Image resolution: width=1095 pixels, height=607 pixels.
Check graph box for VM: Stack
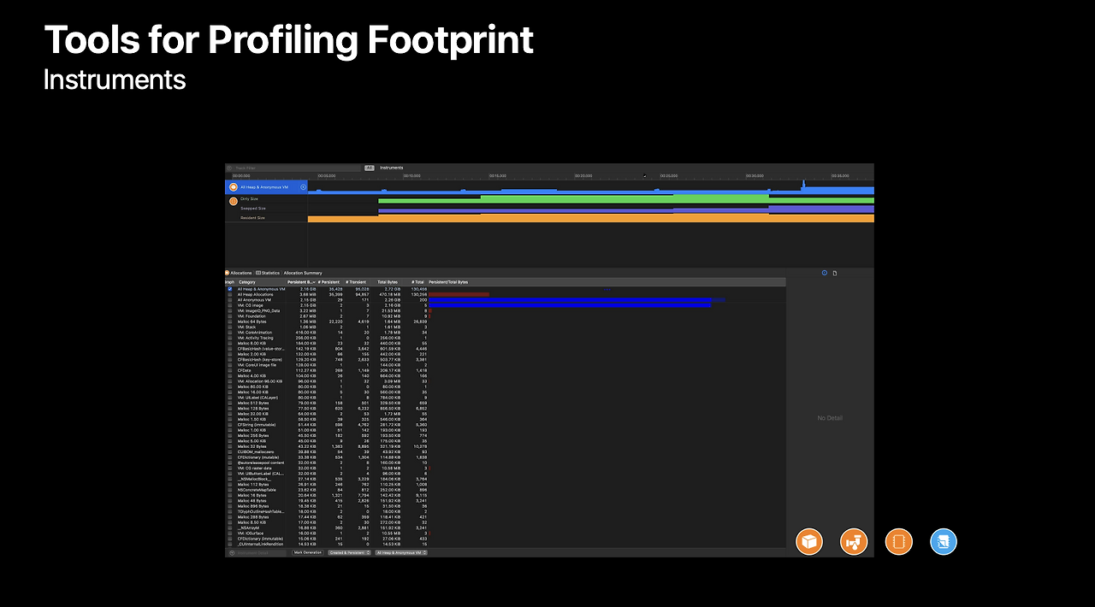[x=230, y=327]
